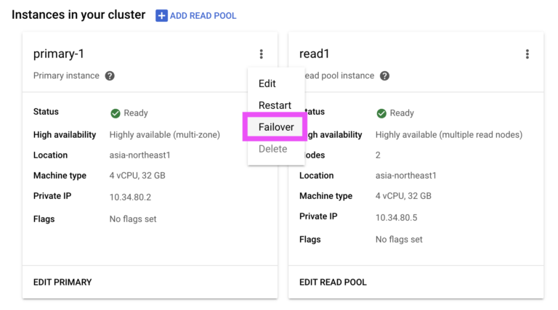Click help icon next to read pool instance
This screenshot has width=558, height=310.
pyautogui.click(x=384, y=76)
